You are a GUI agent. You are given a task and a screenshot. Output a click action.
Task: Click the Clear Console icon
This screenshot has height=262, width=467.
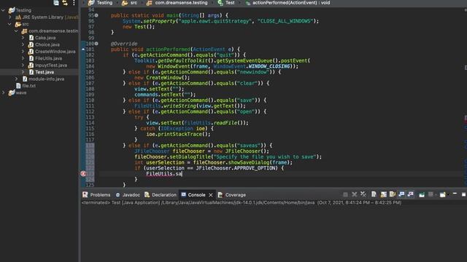[374, 194]
